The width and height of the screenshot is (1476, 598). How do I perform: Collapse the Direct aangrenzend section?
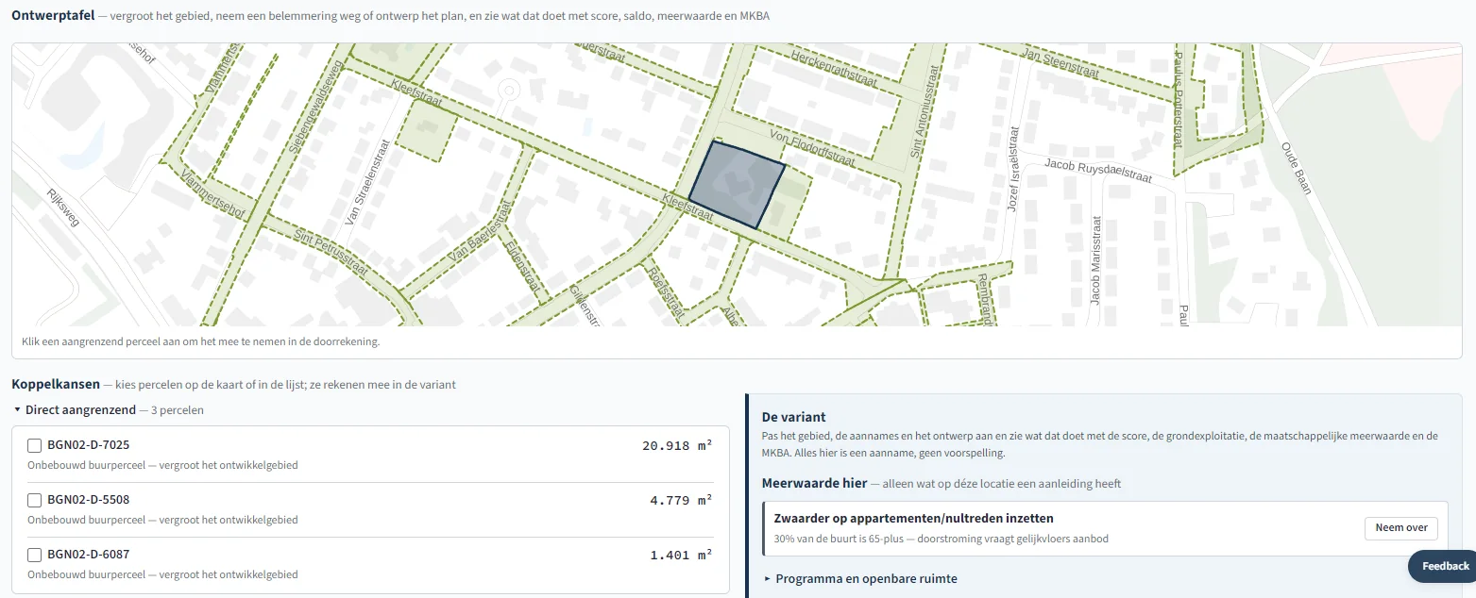(108, 410)
